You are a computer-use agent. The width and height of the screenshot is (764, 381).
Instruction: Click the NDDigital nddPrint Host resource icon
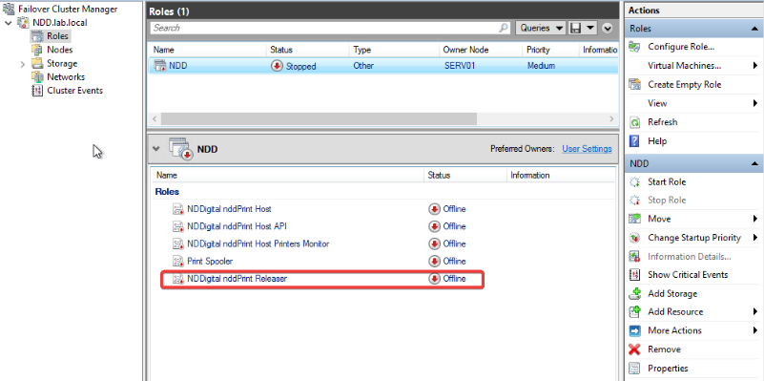[x=178, y=209]
